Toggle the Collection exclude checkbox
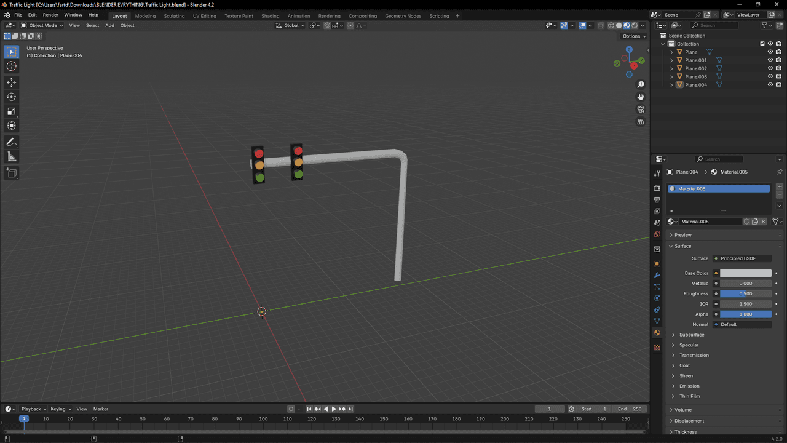This screenshot has height=443, width=787. [762, 44]
